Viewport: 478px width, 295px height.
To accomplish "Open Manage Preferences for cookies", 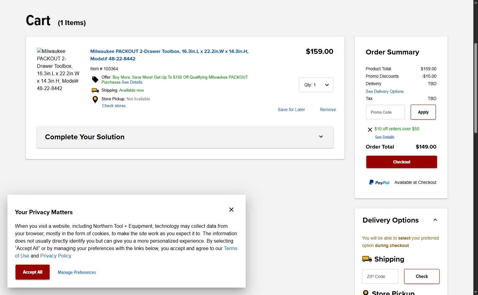I will click(77, 272).
